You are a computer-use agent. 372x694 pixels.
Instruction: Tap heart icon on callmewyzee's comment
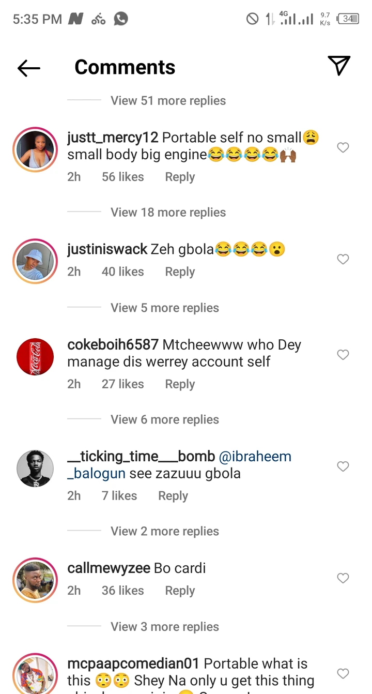343,578
